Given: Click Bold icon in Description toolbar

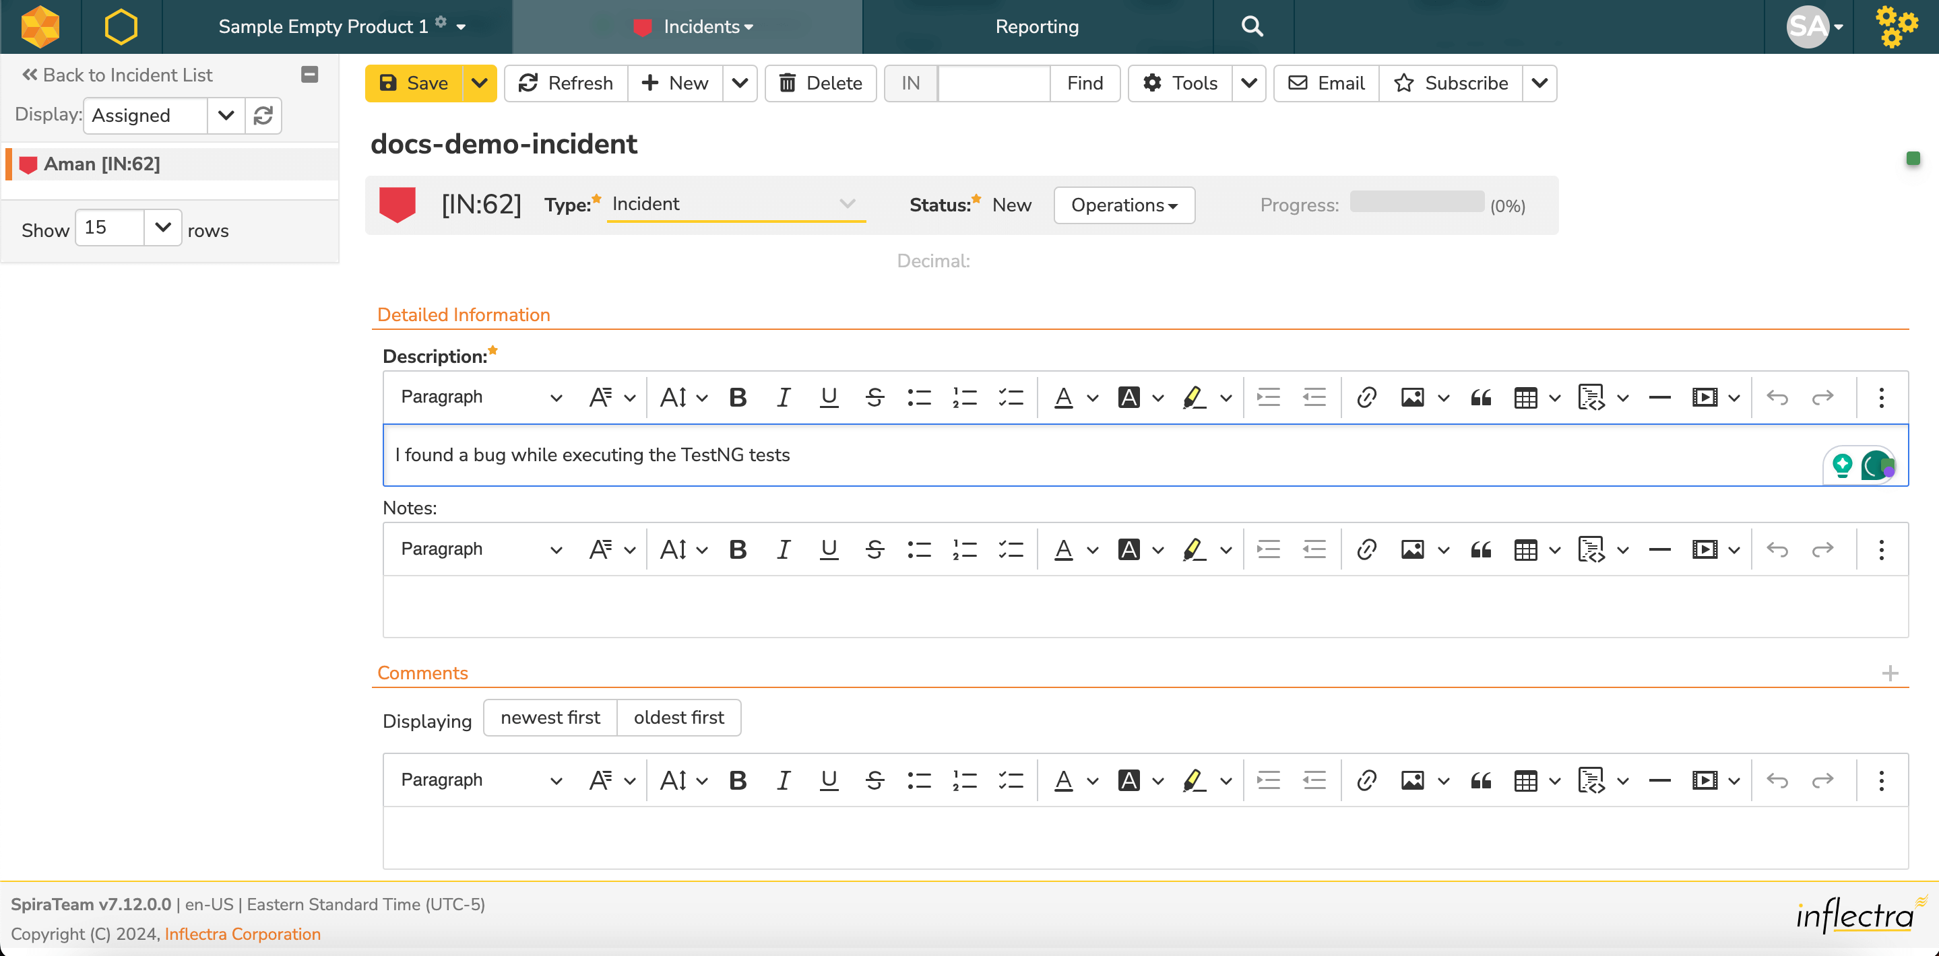Looking at the screenshot, I should pyautogui.click(x=738, y=397).
